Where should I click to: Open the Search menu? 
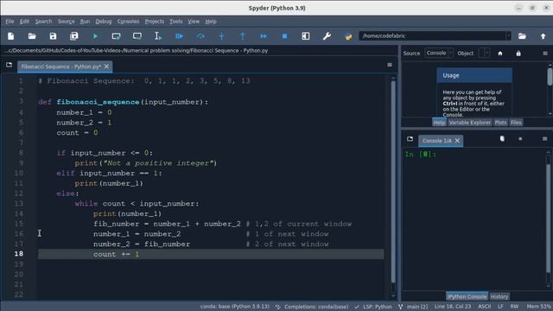(x=43, y=22)
